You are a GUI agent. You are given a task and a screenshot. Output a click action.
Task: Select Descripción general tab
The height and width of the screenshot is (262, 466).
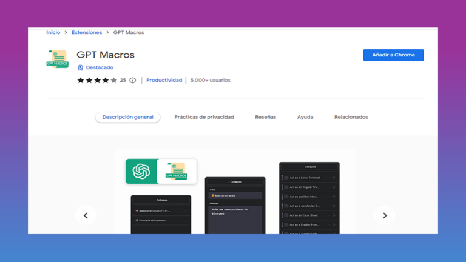128,117
